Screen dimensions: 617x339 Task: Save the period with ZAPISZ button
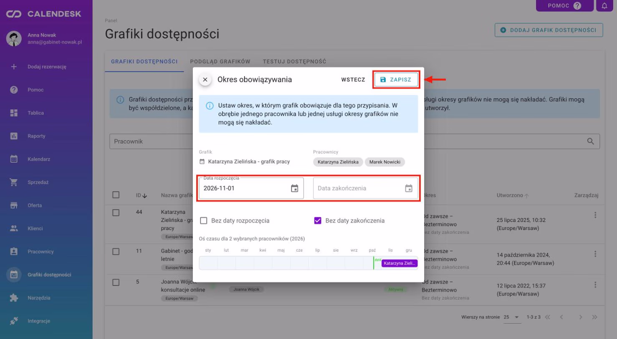(x=396, y=79)
